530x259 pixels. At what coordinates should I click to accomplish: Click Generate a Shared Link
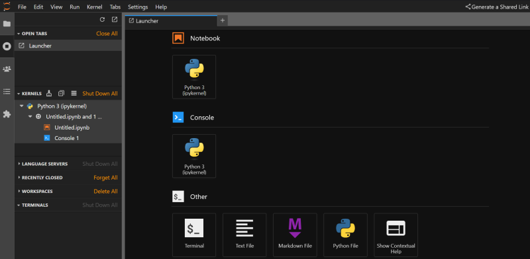click(x=496, y=7)
